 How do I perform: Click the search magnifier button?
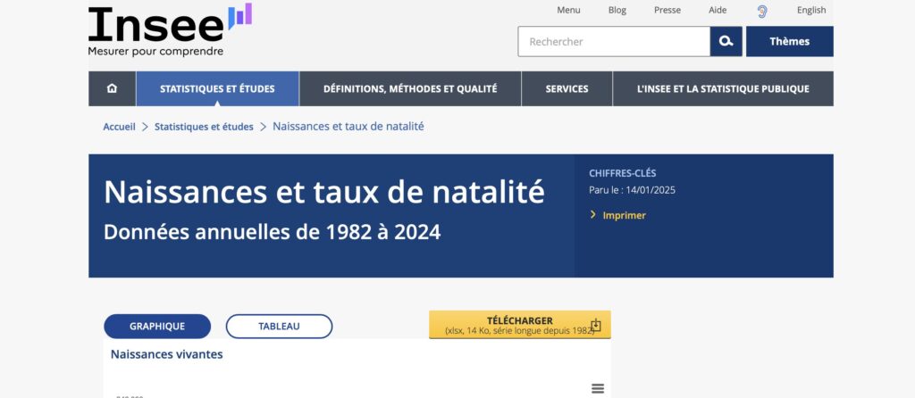726,41
